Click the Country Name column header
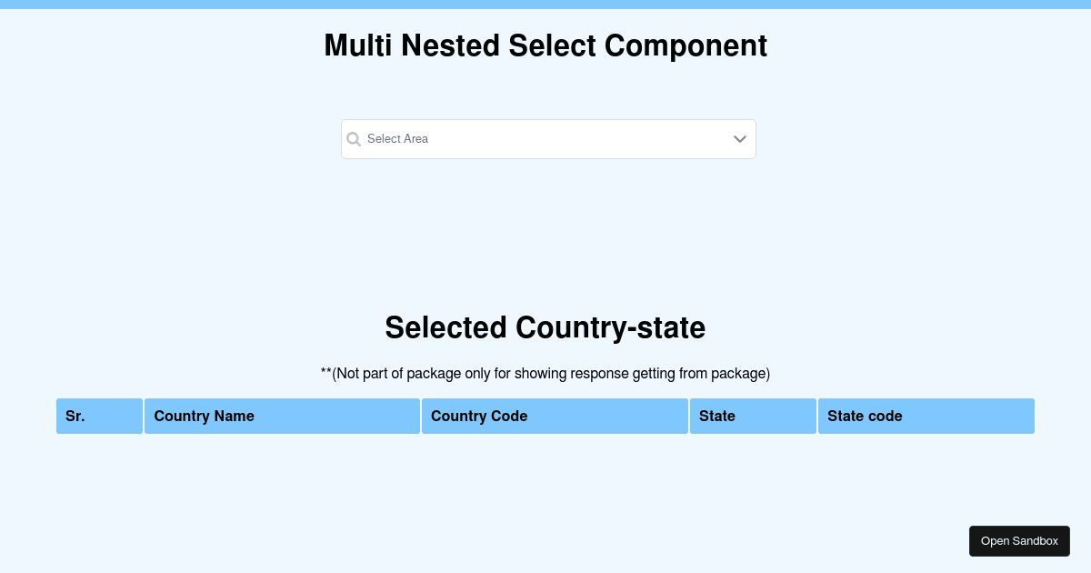The width and height of the screenshot is (1091, 573). (x=282, y=416)
